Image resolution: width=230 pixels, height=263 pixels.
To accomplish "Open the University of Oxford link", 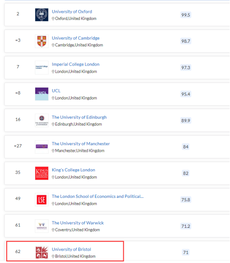I will coord(72,12).
